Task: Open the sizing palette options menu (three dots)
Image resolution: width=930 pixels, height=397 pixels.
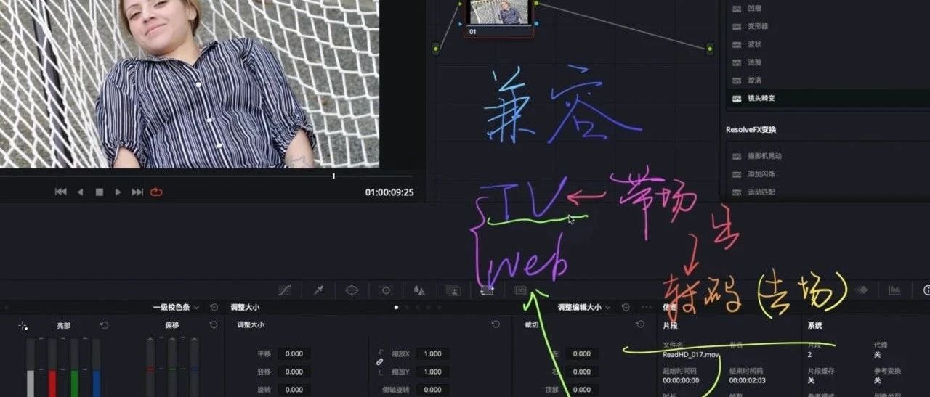Action: 647,308
